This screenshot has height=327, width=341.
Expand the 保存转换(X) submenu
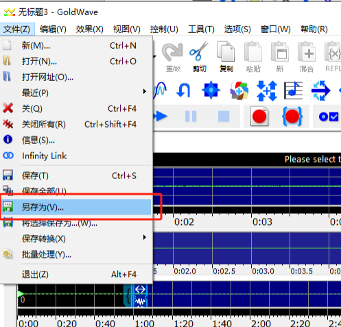tap(76, 239)
